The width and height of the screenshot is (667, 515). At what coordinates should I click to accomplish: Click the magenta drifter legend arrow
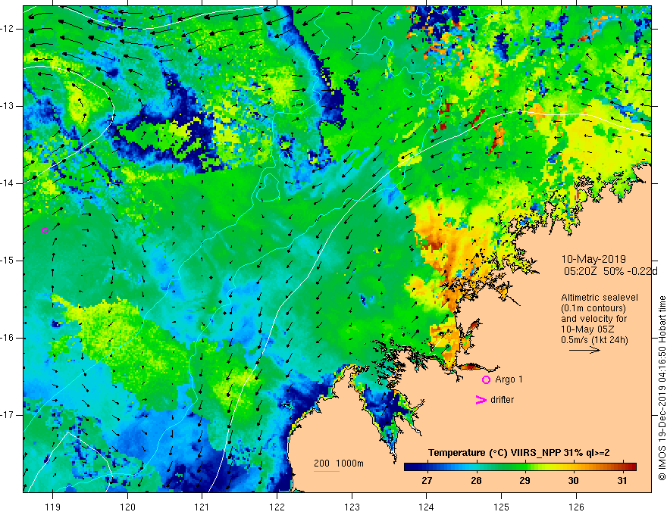(x=481, y=400)
